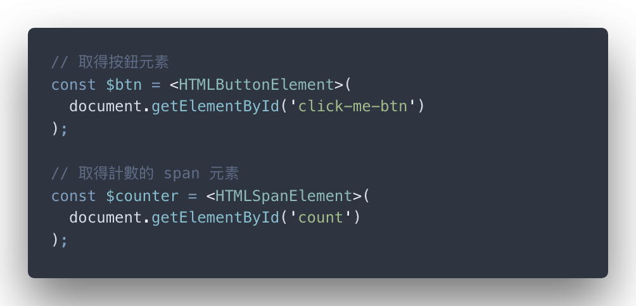
Task: Click the 'count' string literal
Action: point(321,217)
